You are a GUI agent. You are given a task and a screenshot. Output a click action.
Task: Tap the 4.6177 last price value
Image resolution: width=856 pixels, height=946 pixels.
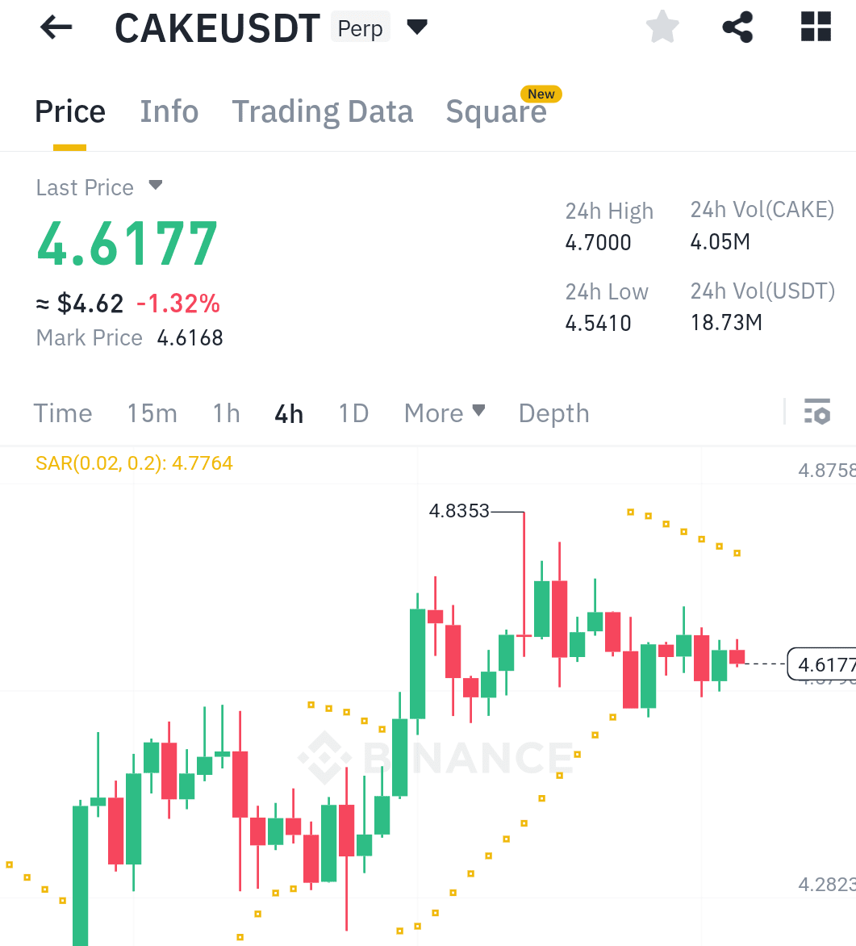(127, 244)
